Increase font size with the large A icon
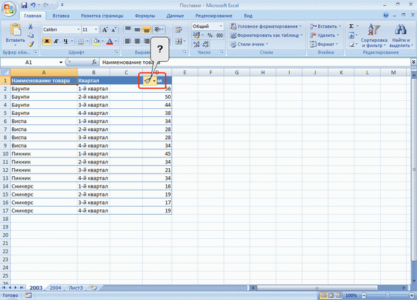This screenshot has height=300, width=417. coord(105,30)
